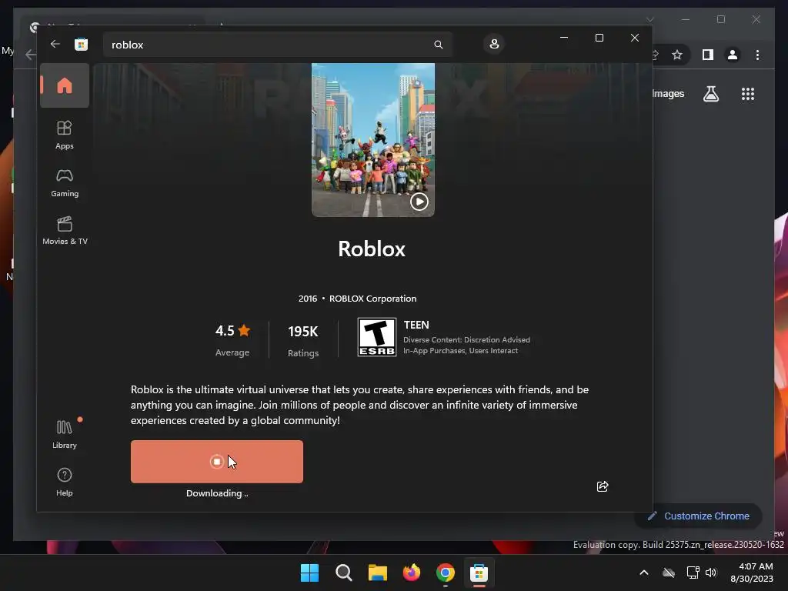
Task: Click the ESRB Teen rating badge
Action: coord(377,337)
